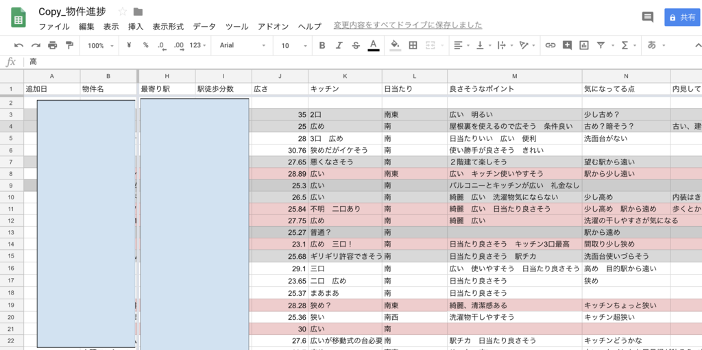The height and width of the screenshot is (350, 702).
Task: Click the filter funnel icon
Action: pyautogui.click(x=601, y=45)
